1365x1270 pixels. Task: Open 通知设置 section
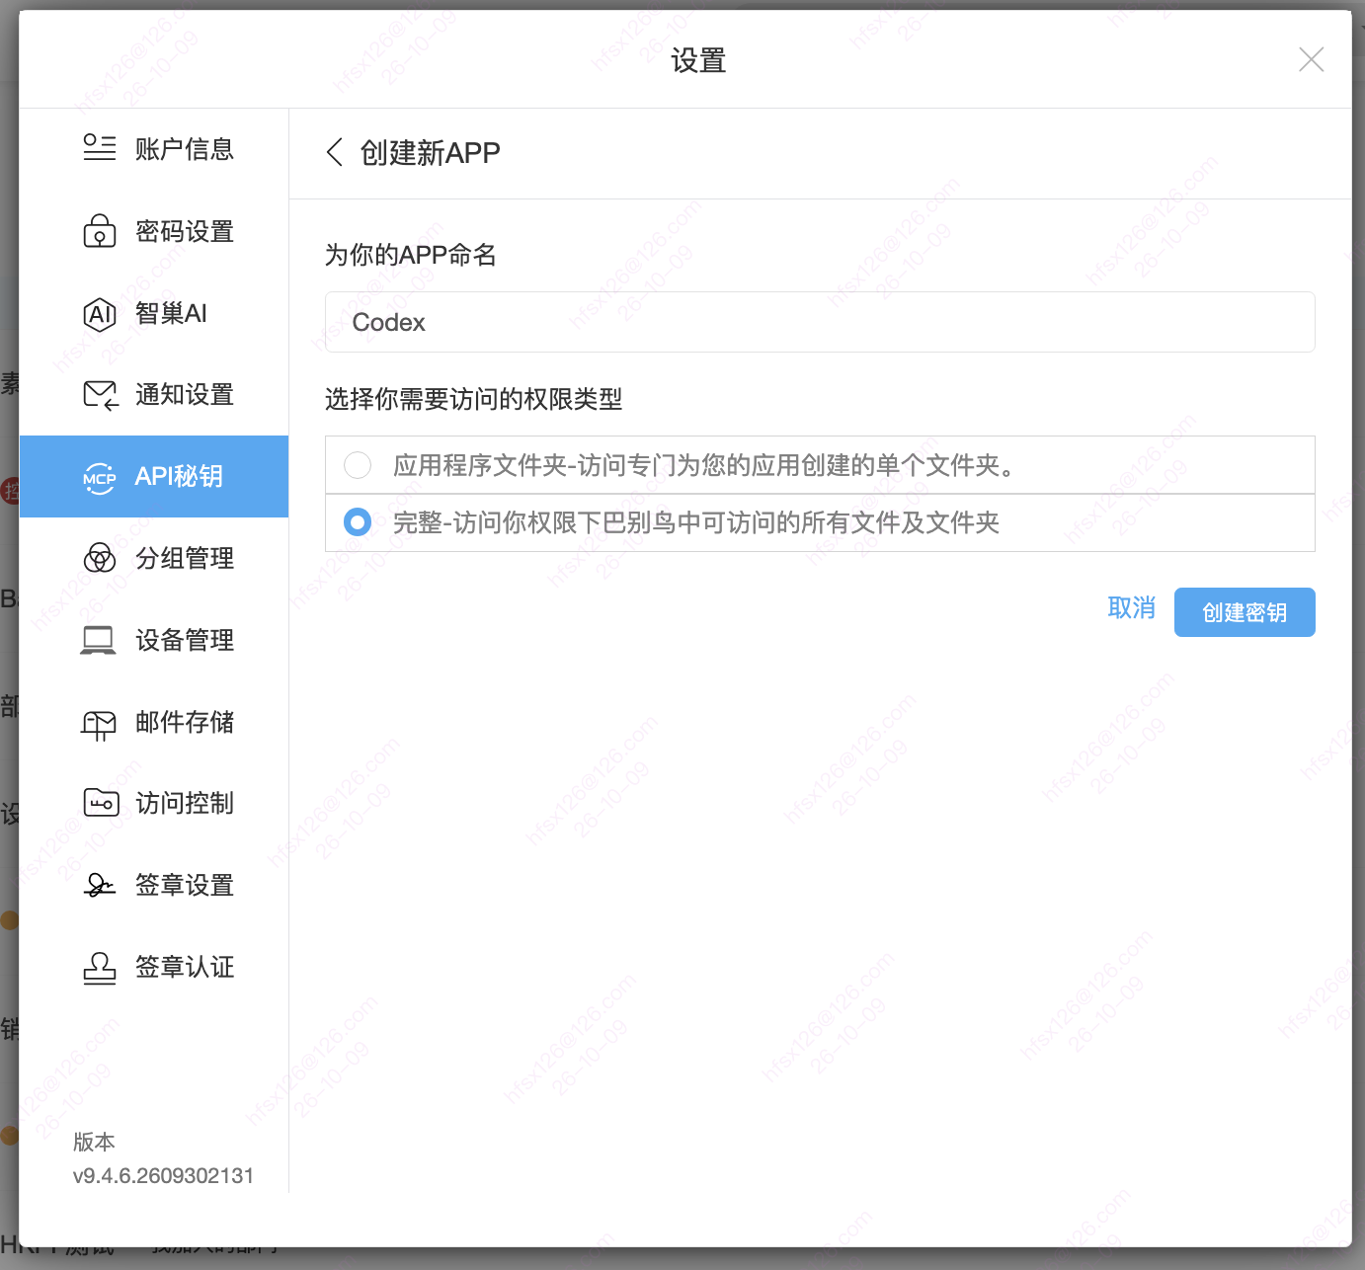coord(154,395)
